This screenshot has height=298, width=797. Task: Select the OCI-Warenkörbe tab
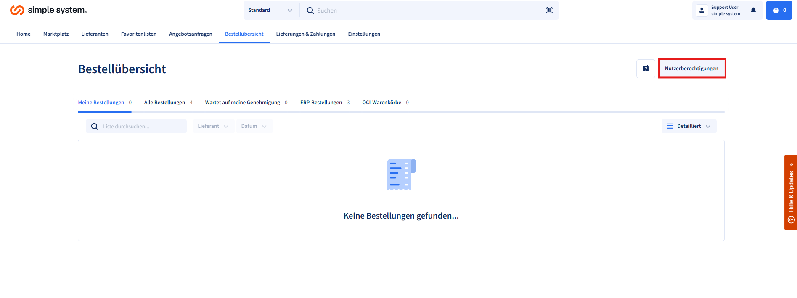click(381, 103)
